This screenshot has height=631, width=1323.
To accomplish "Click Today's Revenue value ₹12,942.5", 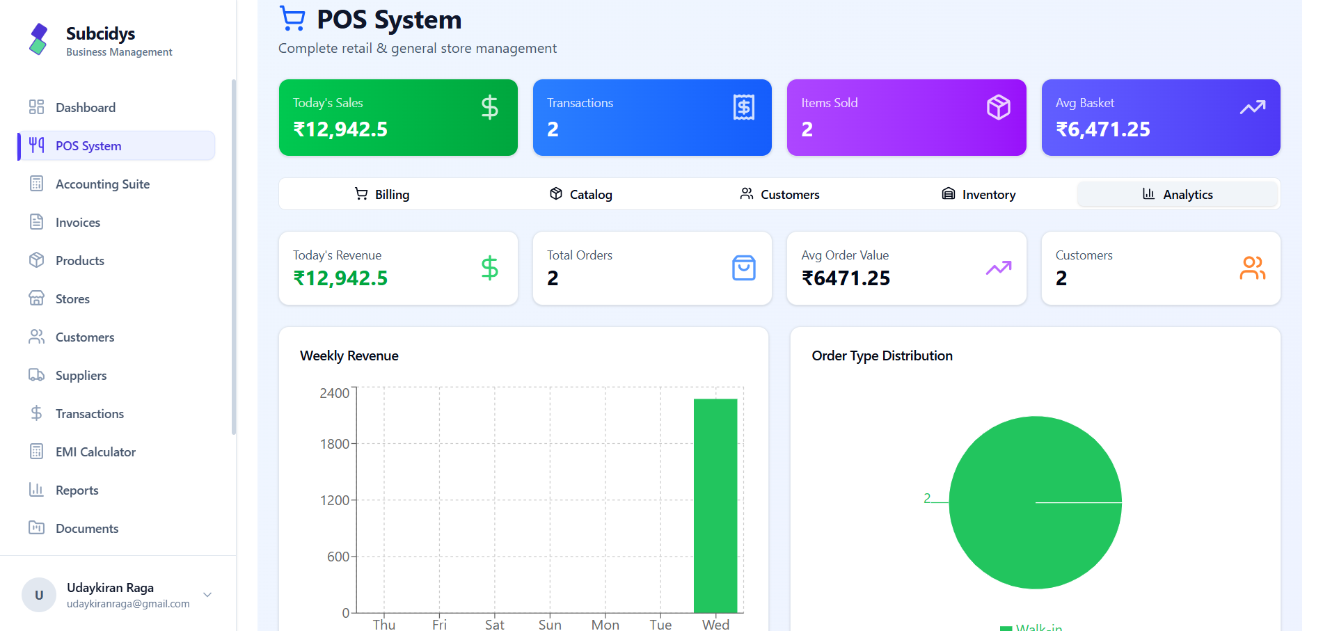I will tap(340, 278).
